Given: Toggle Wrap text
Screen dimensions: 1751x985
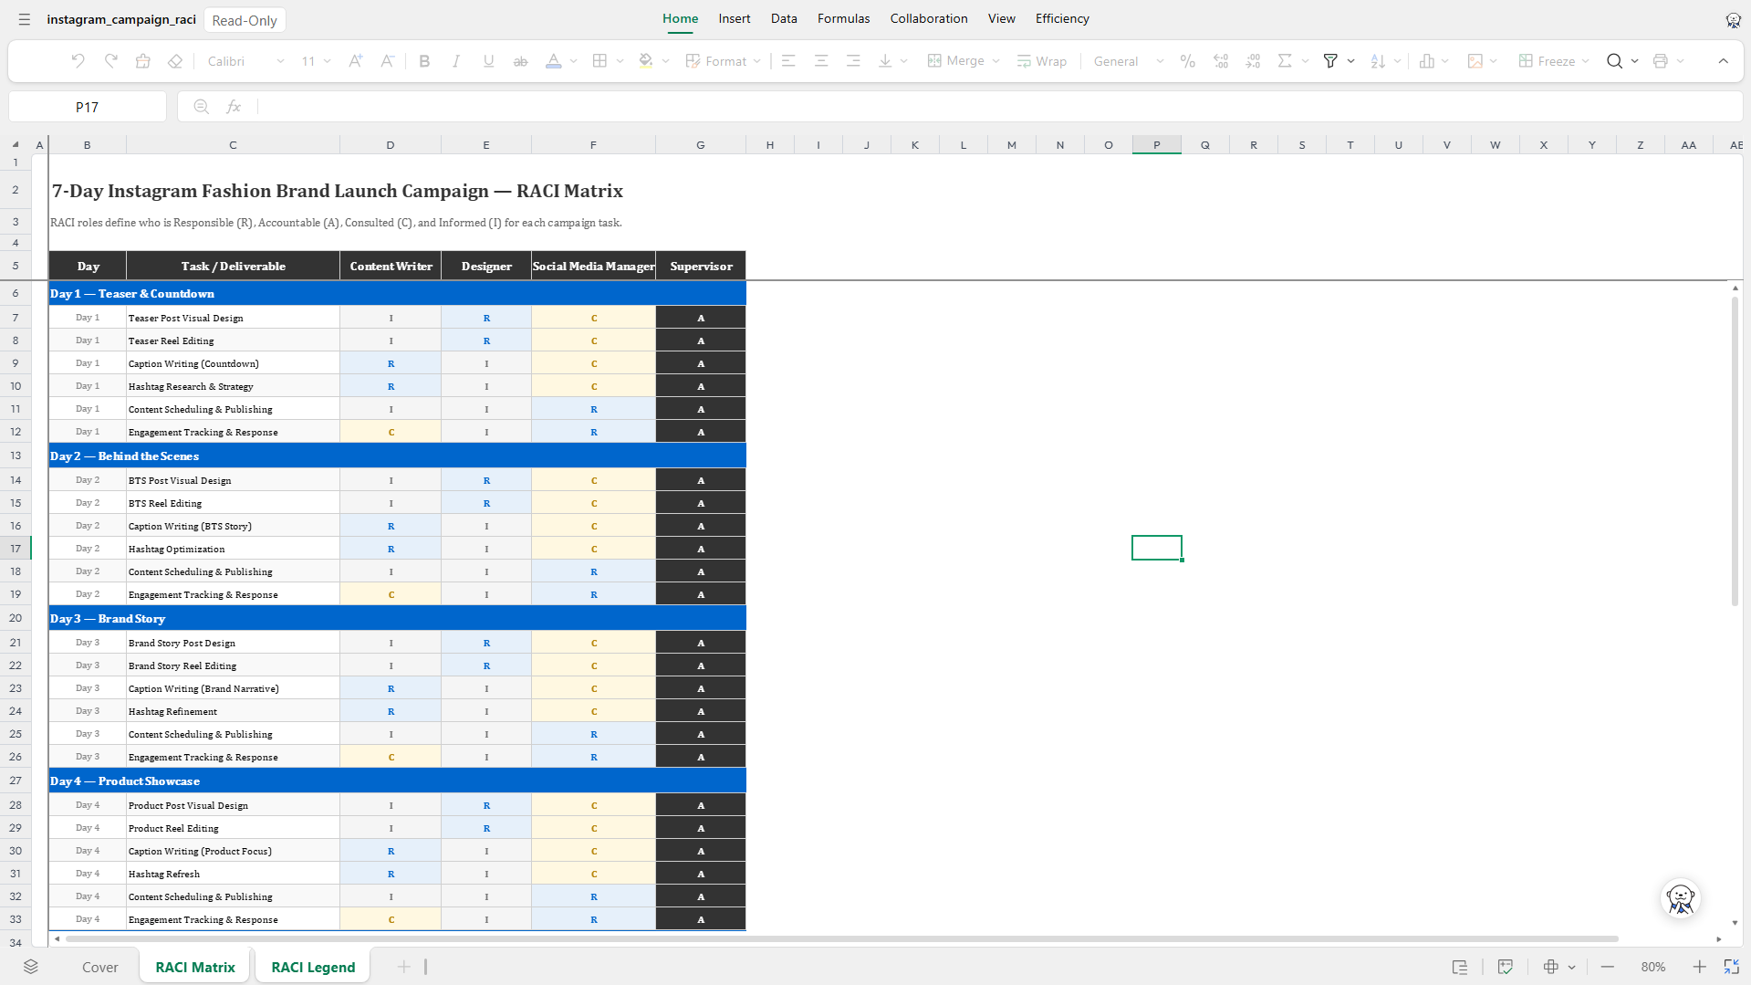Looking at the screenshot, I should click(1042, 61).
